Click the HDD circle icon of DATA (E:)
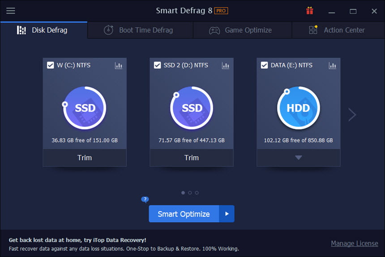385x257 pixels. point(298,108)
